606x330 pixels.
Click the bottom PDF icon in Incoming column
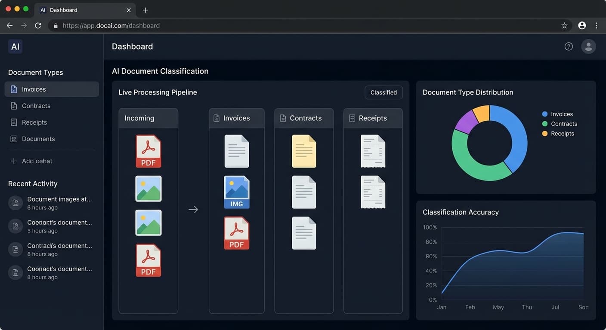(x=148, y=260)
